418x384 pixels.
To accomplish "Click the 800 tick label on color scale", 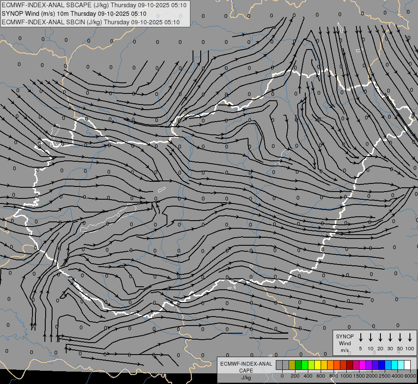I will coord(333,376).
